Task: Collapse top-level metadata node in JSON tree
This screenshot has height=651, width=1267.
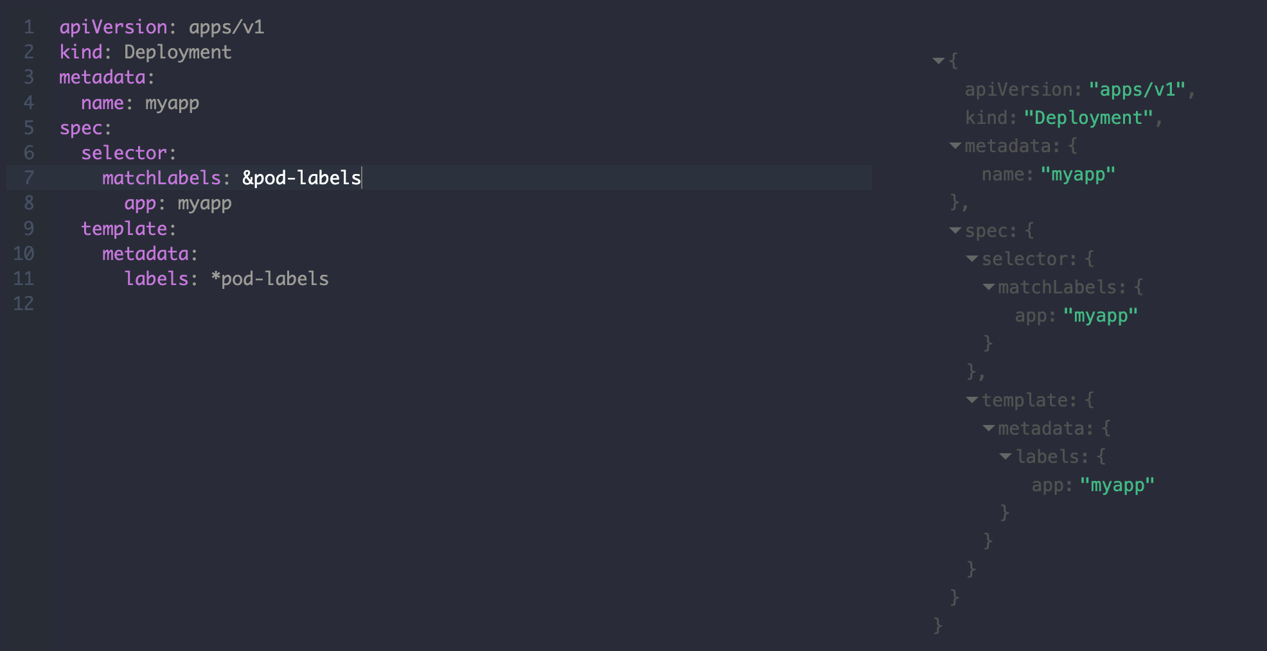Action: tap(955, 146)
